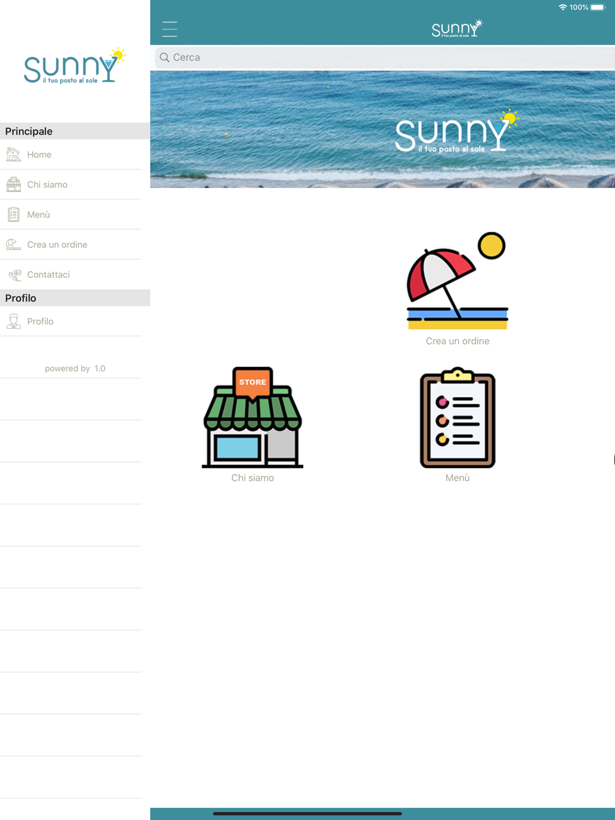Click the Menù checklist icon in sidebar
615x820 pixels.
[14, 215]
